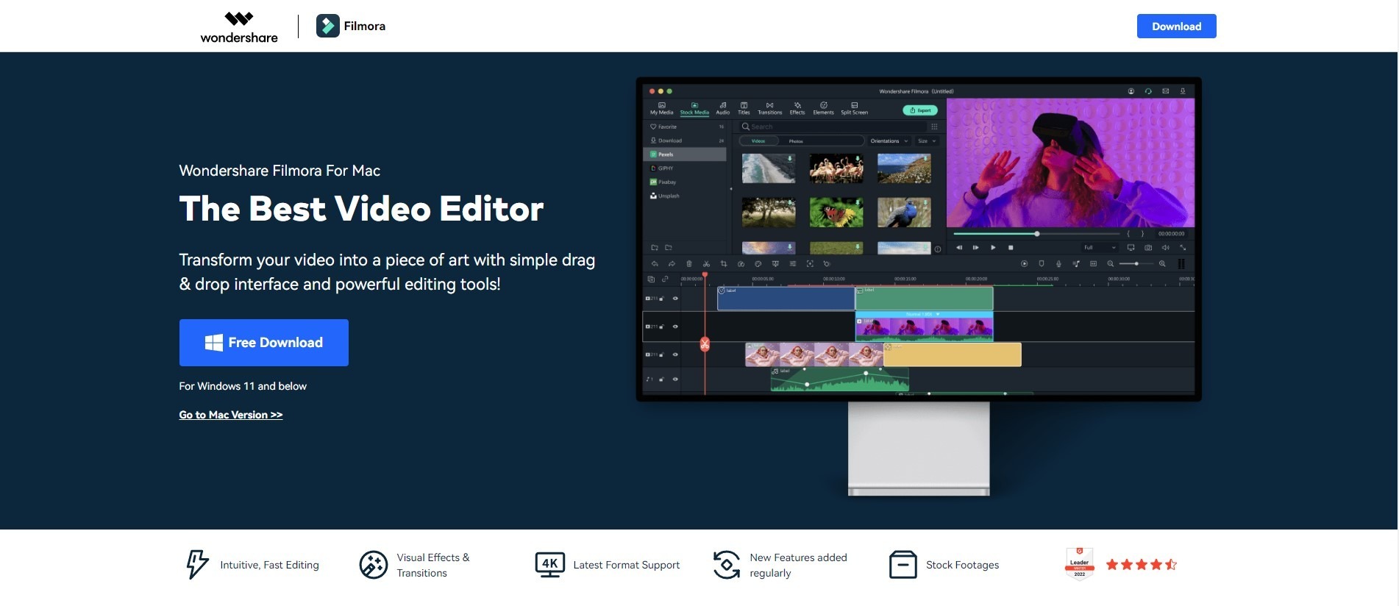
Task: Open the Titles tab in Filmora
Action: [744, 108]
